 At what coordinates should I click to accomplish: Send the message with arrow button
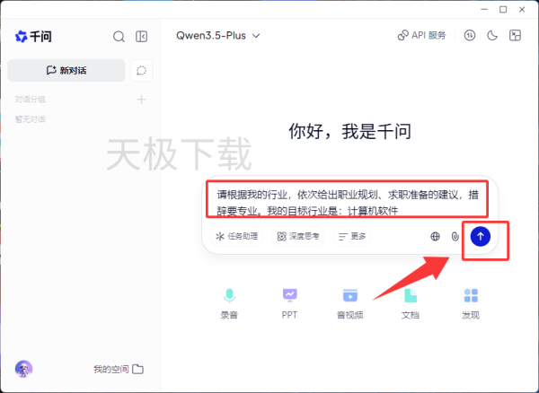(481, 236)
